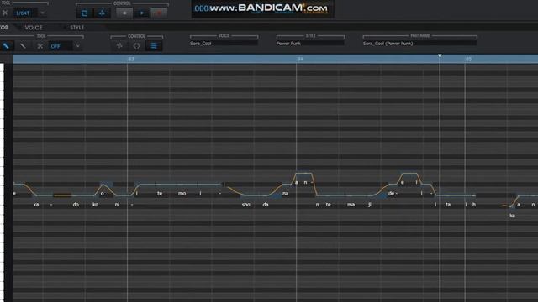Toggle the auto-scroll button beside loop

pos(102,13)
